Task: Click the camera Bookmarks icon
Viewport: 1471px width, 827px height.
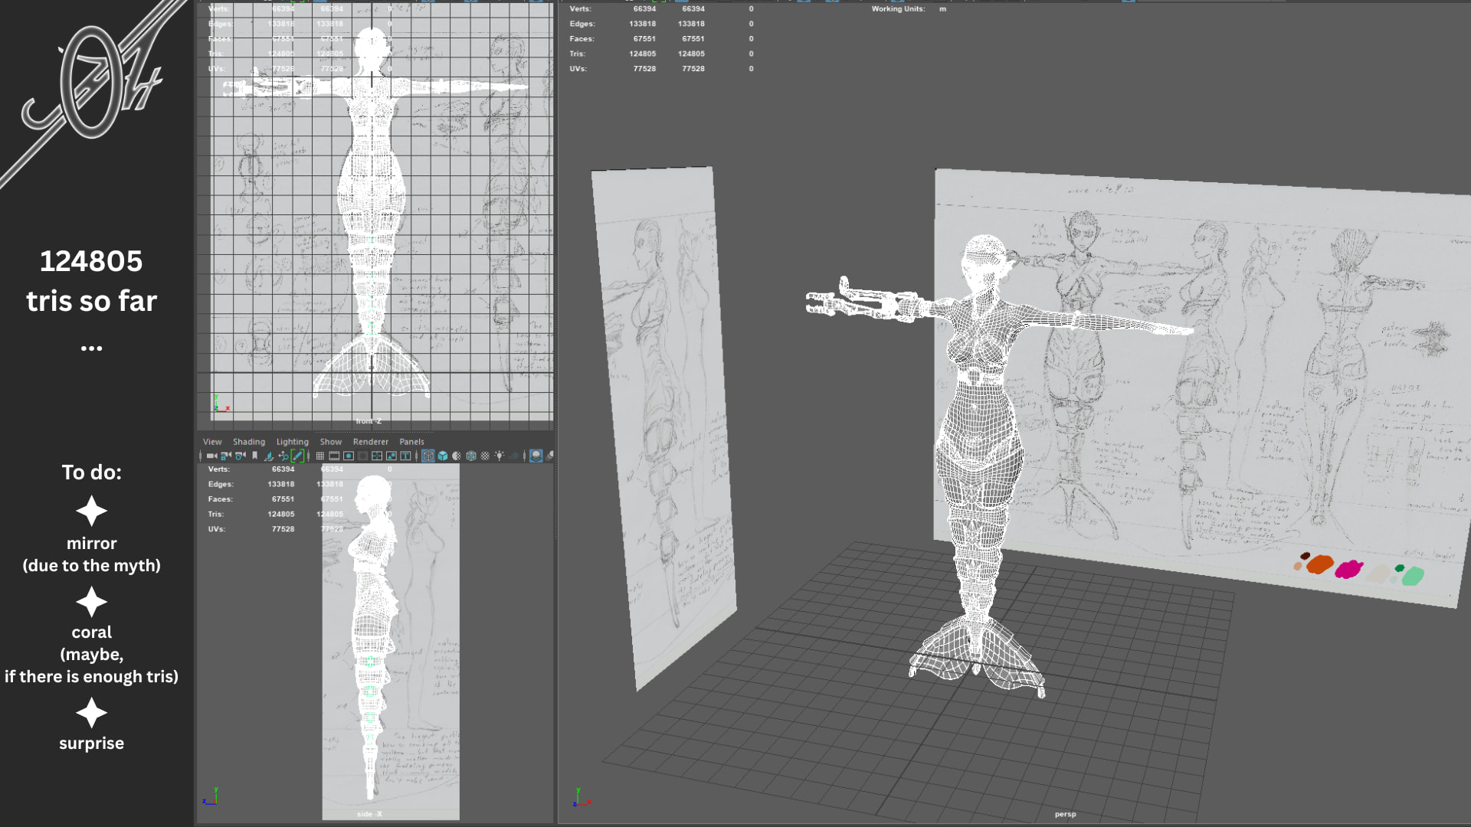Action: (254, 456)
